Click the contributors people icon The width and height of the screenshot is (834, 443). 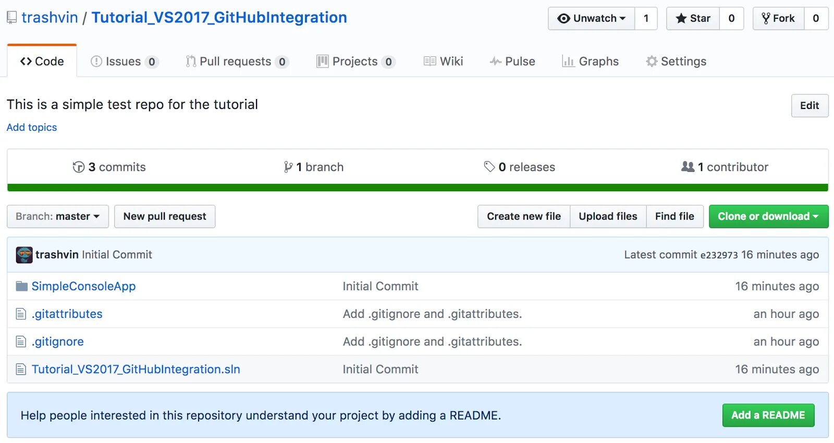(x=688, y=167)
